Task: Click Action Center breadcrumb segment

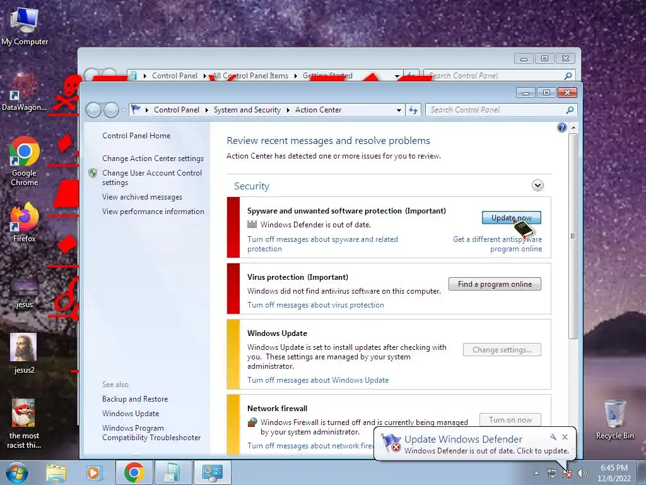Action: coord(318,110)
